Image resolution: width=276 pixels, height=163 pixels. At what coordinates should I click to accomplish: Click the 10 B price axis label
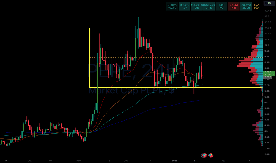pos(267,45)
